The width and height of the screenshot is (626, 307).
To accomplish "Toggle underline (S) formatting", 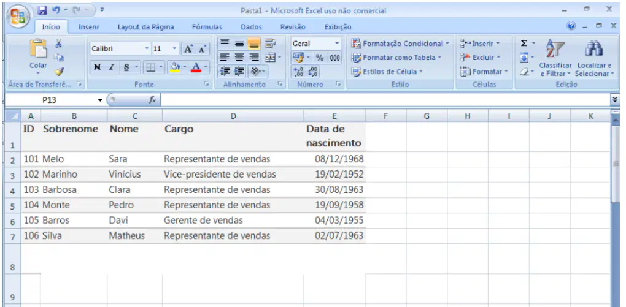I will 126,67.
